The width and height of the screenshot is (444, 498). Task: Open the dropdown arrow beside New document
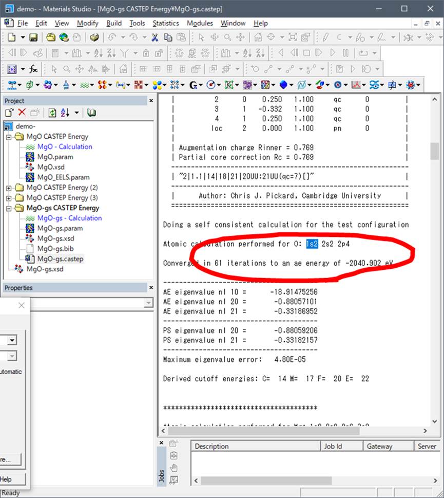click(x=23, y=38)
